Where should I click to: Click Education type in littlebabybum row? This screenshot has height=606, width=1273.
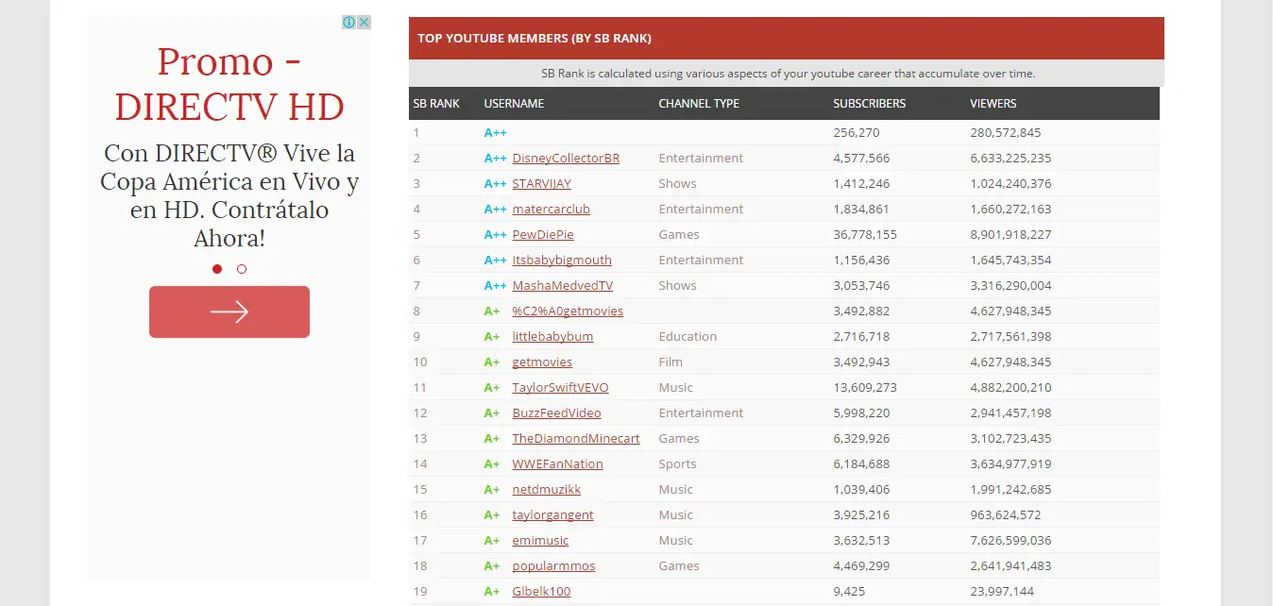tap(687, 336)
